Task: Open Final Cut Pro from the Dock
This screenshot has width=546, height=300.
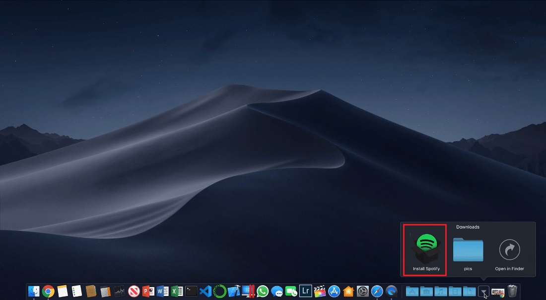Action: click(320, 291)
